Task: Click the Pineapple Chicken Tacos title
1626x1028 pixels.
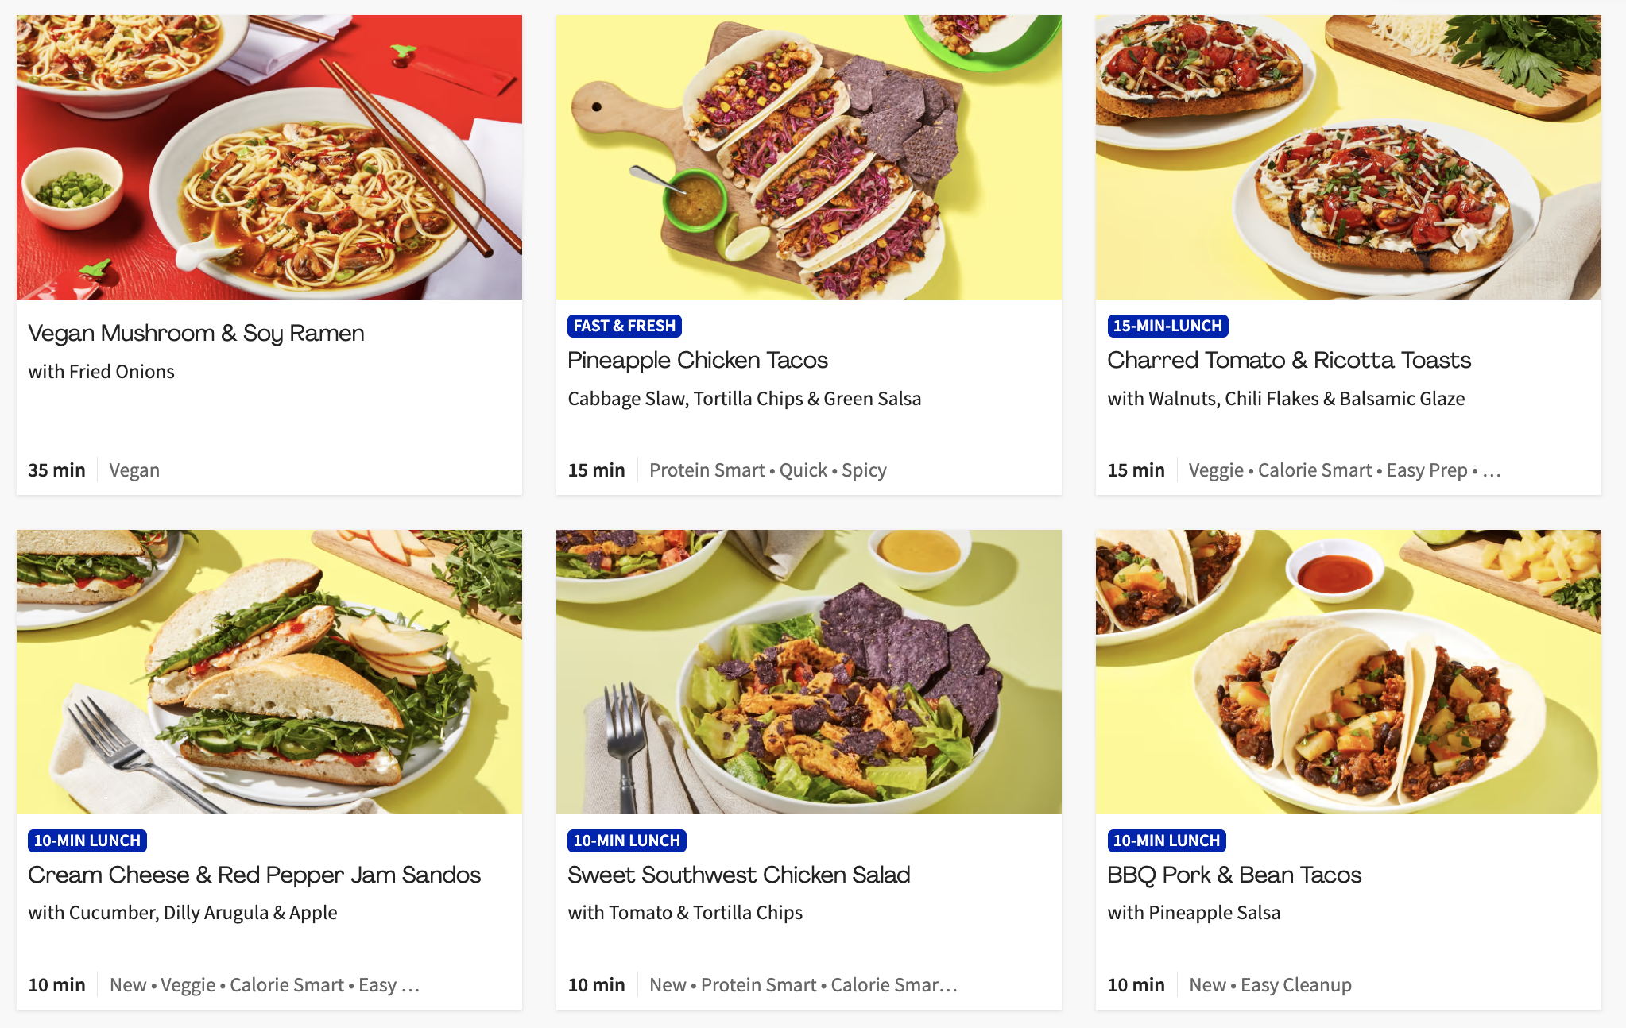Action: pyautogui.click(x=698, y=360)
